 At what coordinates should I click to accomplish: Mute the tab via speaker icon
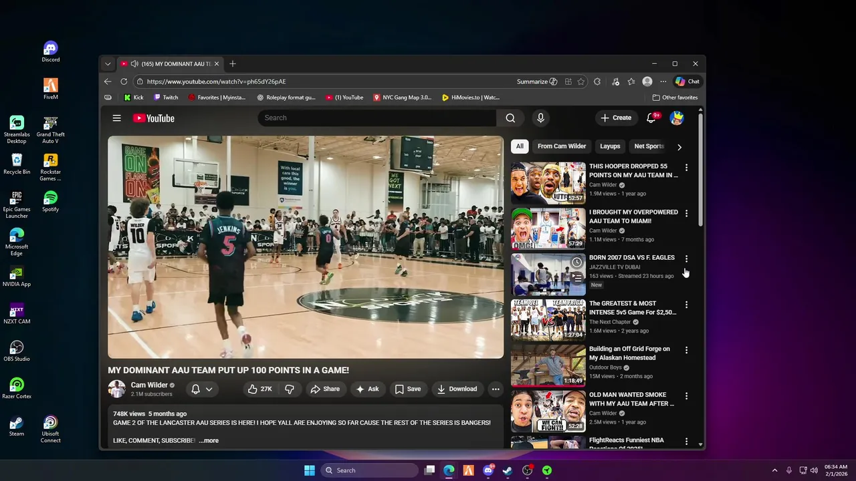pos(134,64)
